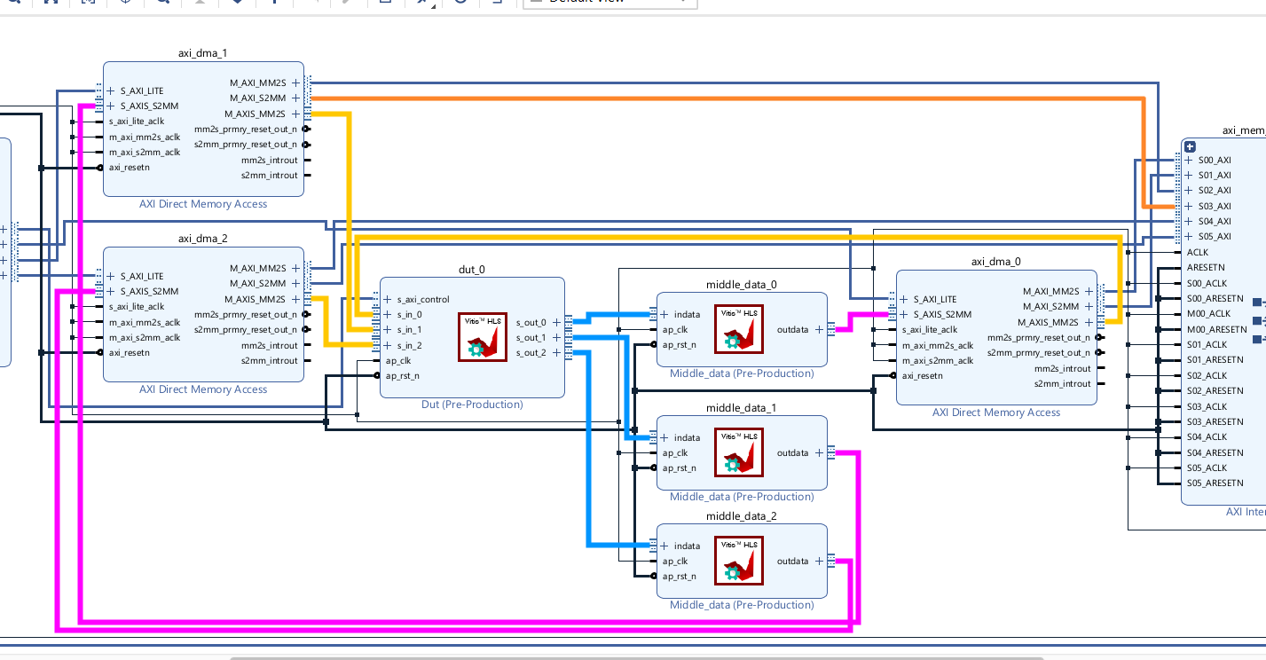
Task: Select the ap_rst_n pin on middle_data_1
Action: point(680,468)
